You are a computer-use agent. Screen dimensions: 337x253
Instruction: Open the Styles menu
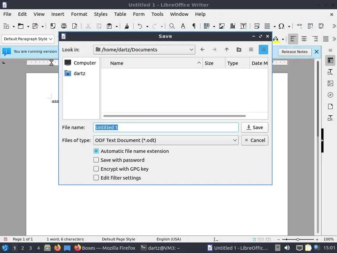[101, 14]
